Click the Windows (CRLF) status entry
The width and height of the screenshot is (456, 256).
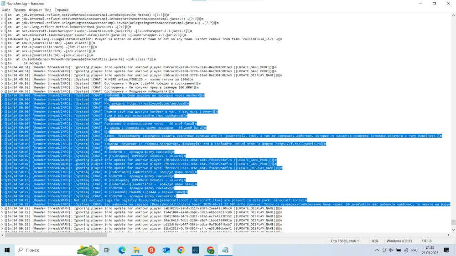click(x=399, y=241)
